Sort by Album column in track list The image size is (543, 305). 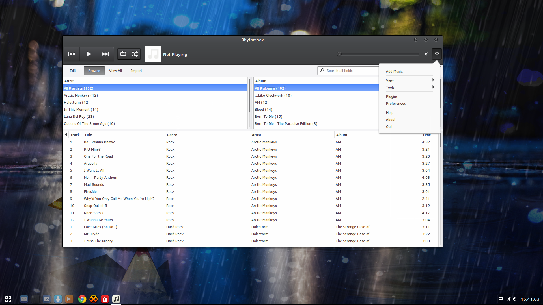pos(377,135)
